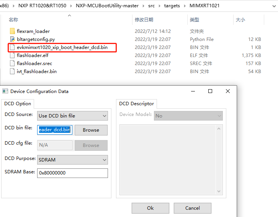Click the 54 KB size cell
This screenshot has height=217, width=278.
point(254,72)
